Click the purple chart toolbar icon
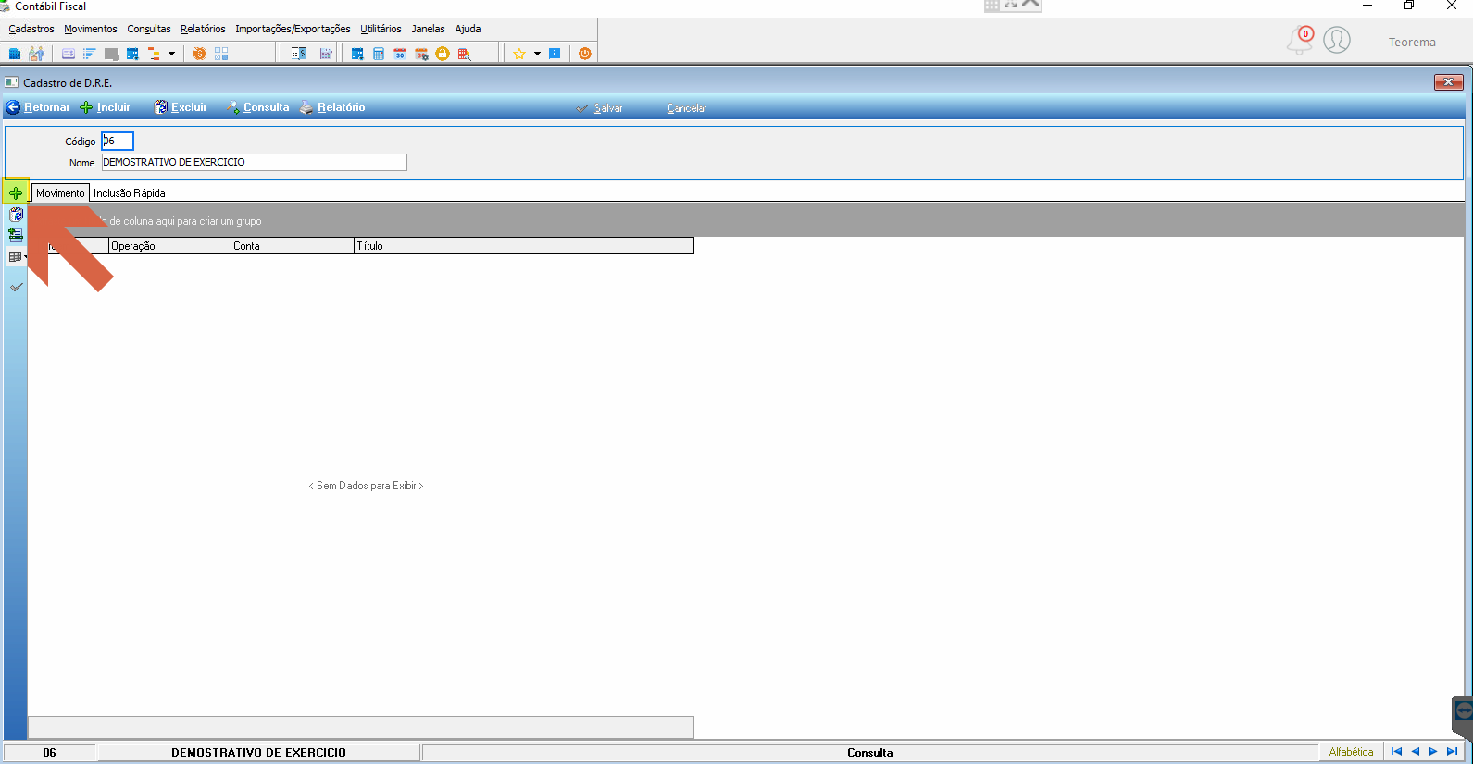Screen dimensions: 1473x764 pyautogui.click(x=326, y=54)
